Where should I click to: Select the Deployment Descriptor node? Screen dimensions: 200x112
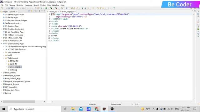coord(27,47)
